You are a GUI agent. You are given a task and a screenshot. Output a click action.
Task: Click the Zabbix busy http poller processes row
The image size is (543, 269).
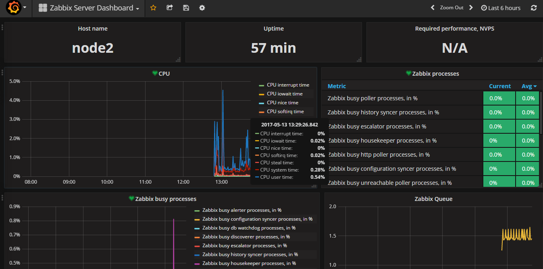click(x=431, y=155)
